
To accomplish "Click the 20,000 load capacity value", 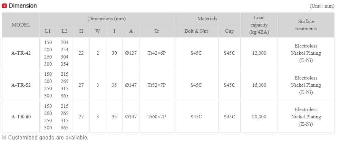I will [259, 117].
